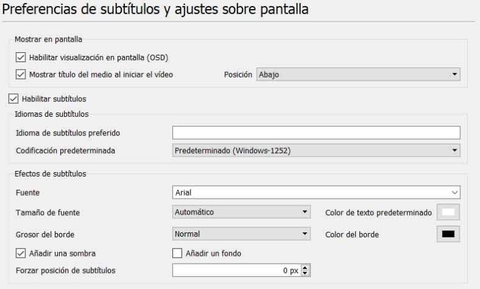Image resolution: width=480 pixels, height=289 pixels.
Task: Click the Fuente dropdown chevron arrow
Action: [x=455, y=192]
